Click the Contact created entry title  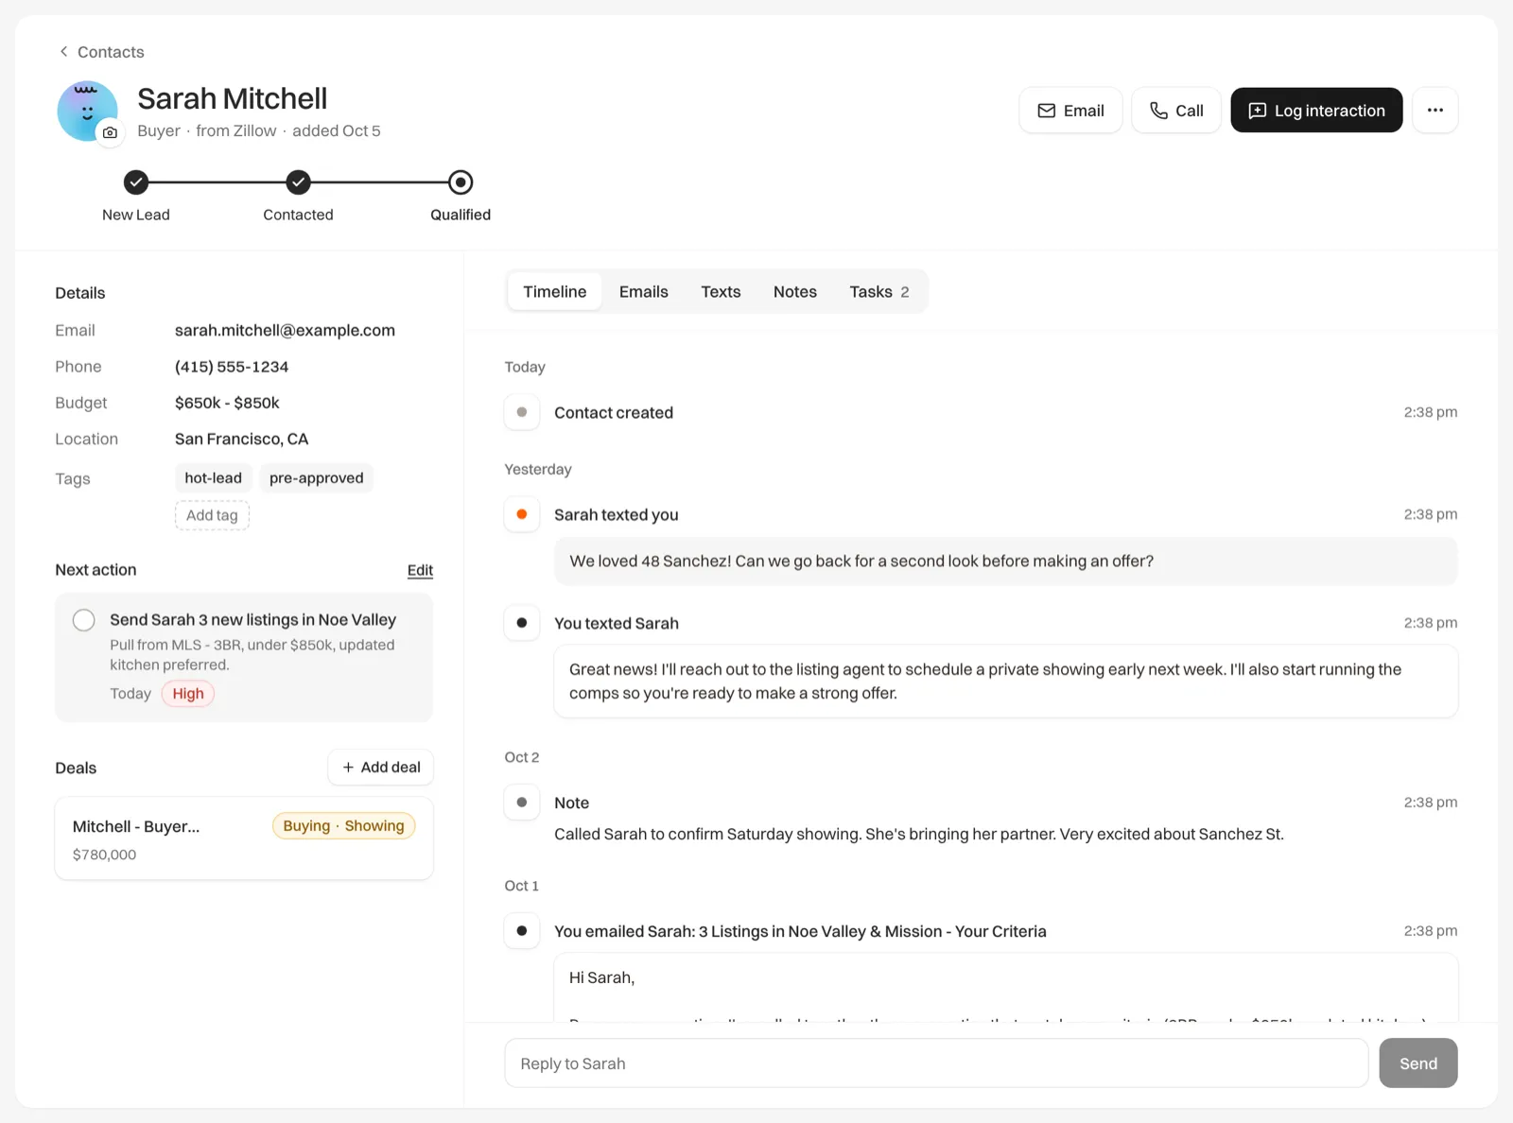point(614,413)
